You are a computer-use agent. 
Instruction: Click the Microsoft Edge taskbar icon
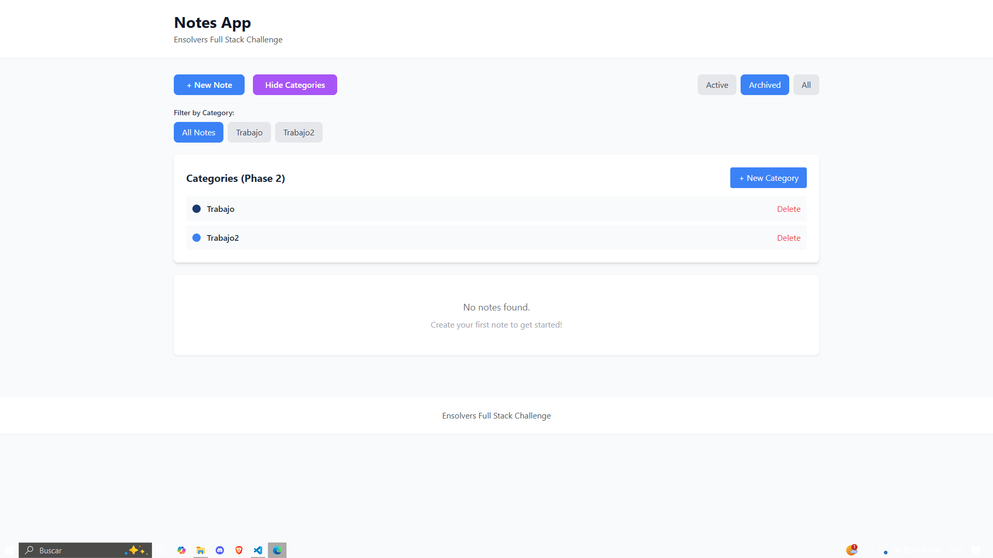click(x=277, y=550)
